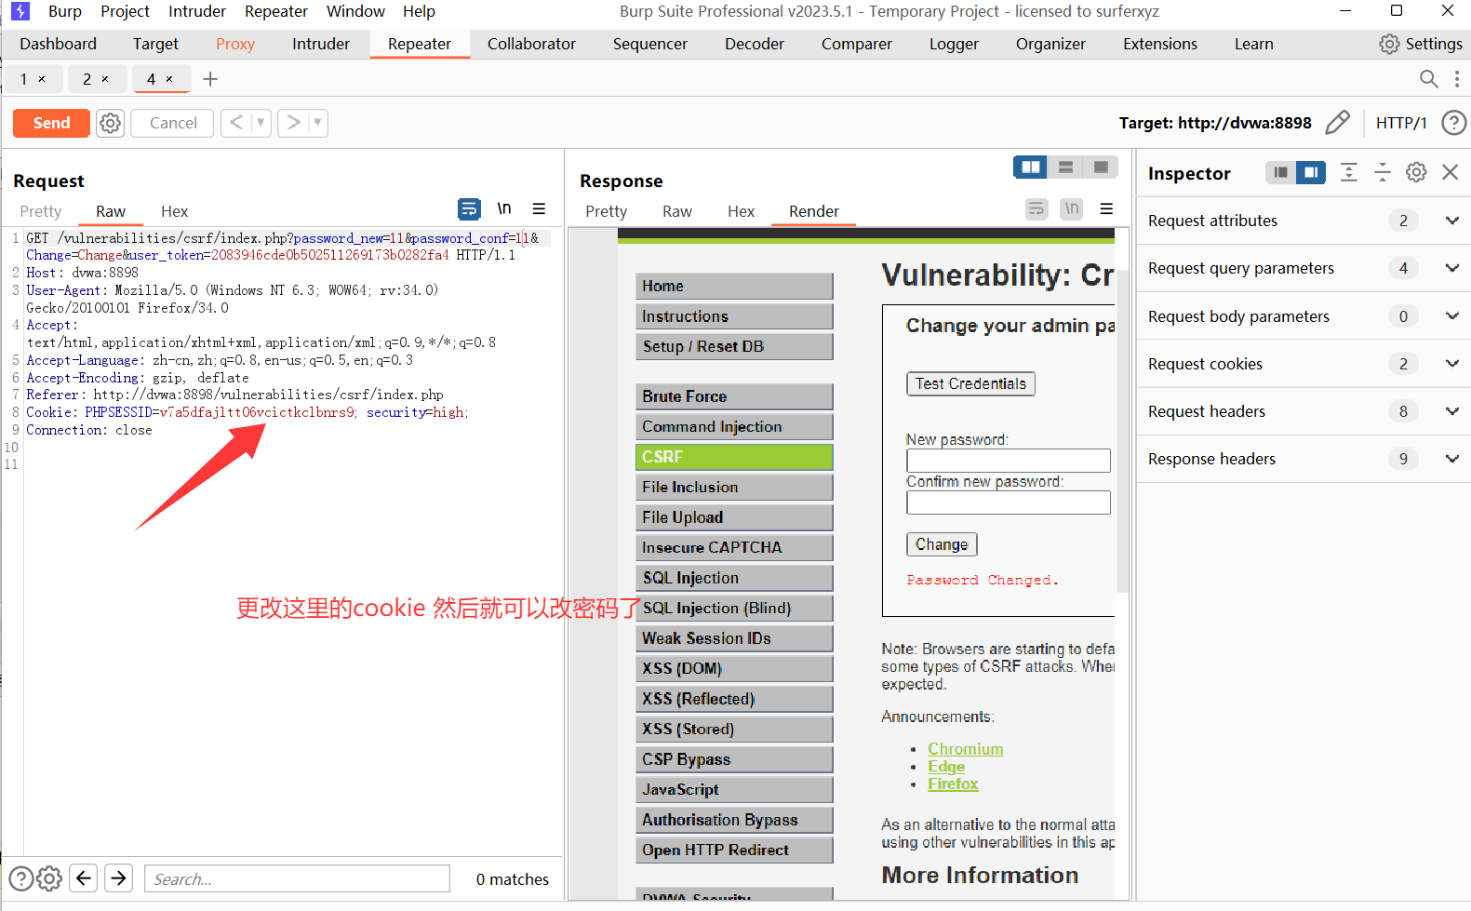The height and width of the screenshot is (911, 1471).
Task: Edit target with pencil icon
Action: [1337, 123]
